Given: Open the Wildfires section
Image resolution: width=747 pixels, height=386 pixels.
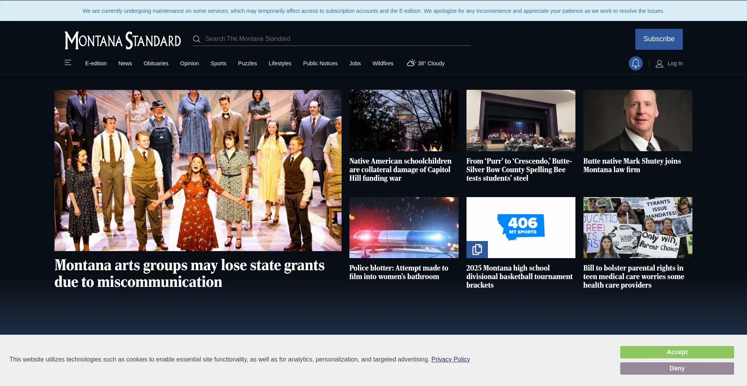Looking at the screenshot, I should tap(383, 63).
